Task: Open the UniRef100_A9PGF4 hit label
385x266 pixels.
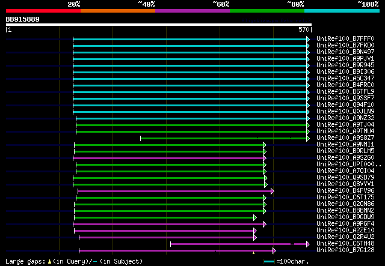Action: tap(345, 224)
